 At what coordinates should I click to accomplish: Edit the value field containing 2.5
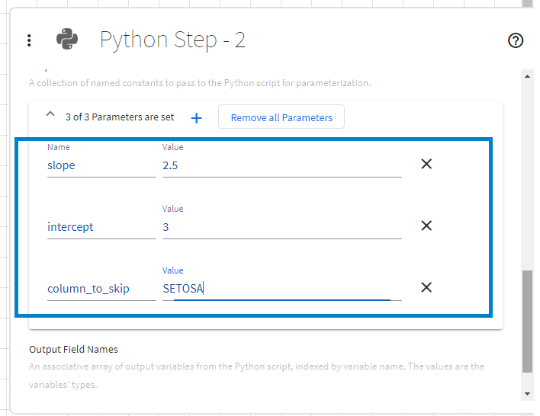(x=281, y=165)
